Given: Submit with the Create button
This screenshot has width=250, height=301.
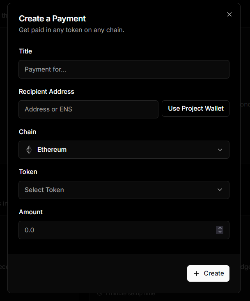Looking at the screenshot, I should tap(208, 273).
